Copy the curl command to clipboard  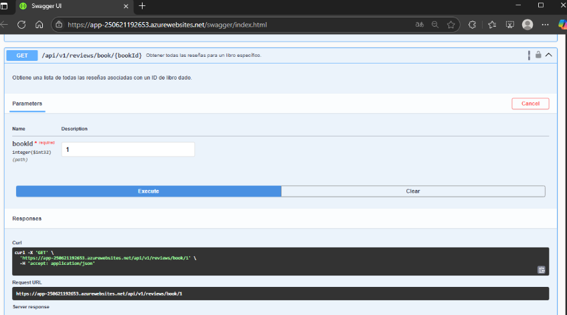[x=542, y=270]
